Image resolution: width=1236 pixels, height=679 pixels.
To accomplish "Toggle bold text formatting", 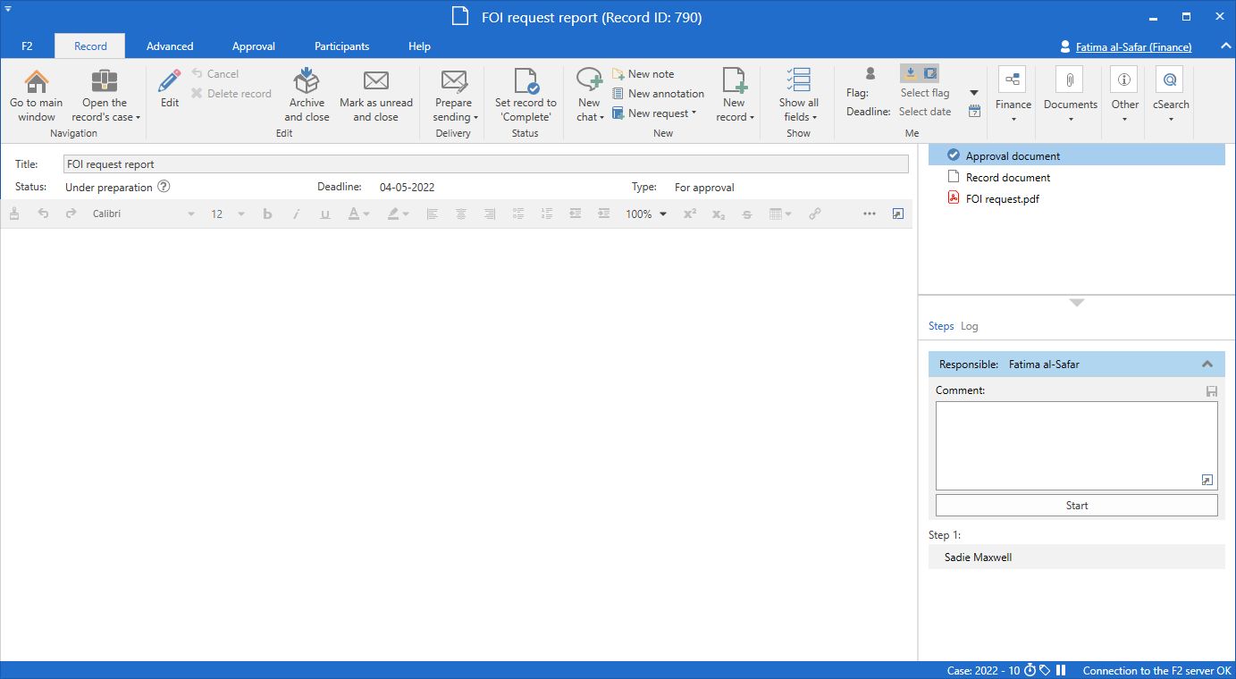I will pyautogui.click(x=267, y=214).
